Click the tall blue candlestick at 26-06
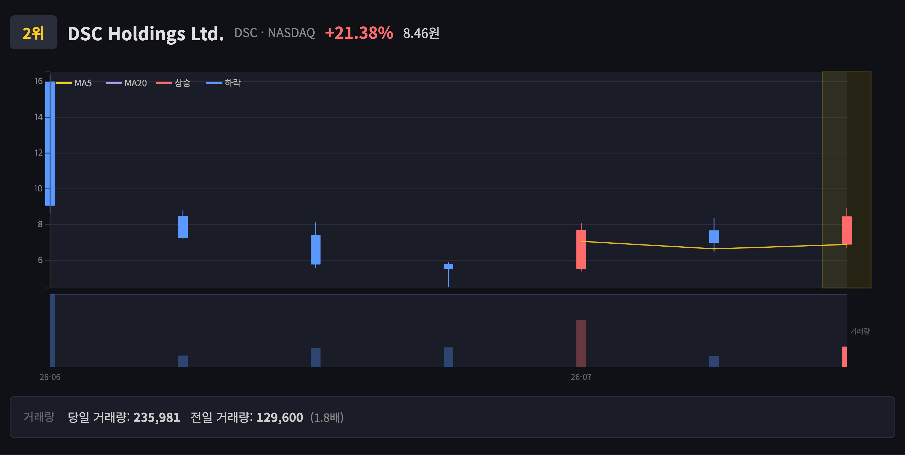 pos(50,144)
